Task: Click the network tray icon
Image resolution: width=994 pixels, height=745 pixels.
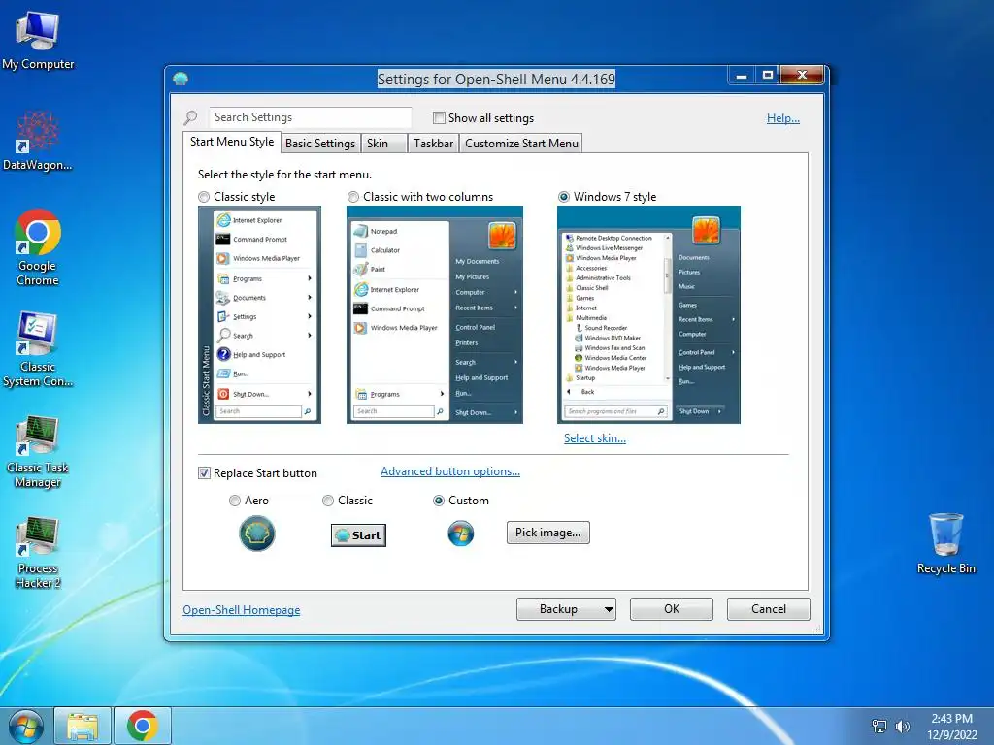Action: (x=879, y=726)
